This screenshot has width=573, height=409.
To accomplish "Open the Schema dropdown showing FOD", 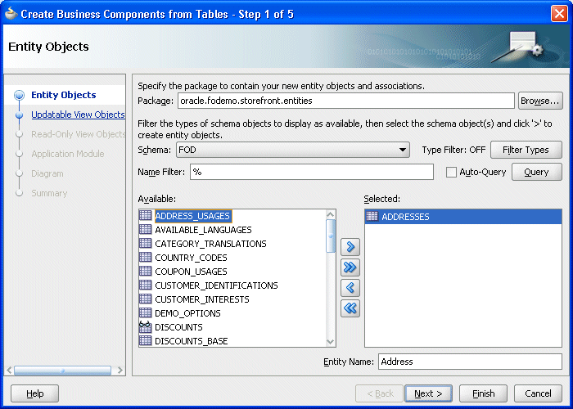I will pos(293,150).
